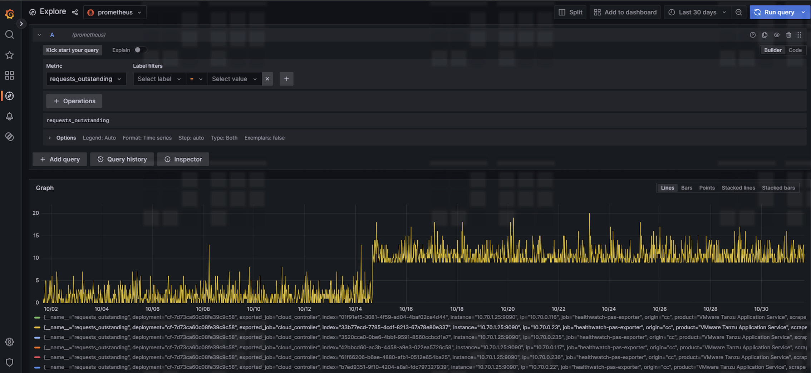Image resolution: width=811 pixels, height=373 pixels.
Task: Open the Select label dropdown
Action: 159,79
